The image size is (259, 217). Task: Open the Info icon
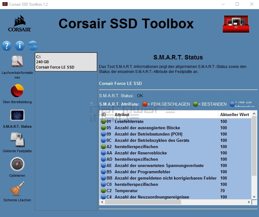point(20,46)
